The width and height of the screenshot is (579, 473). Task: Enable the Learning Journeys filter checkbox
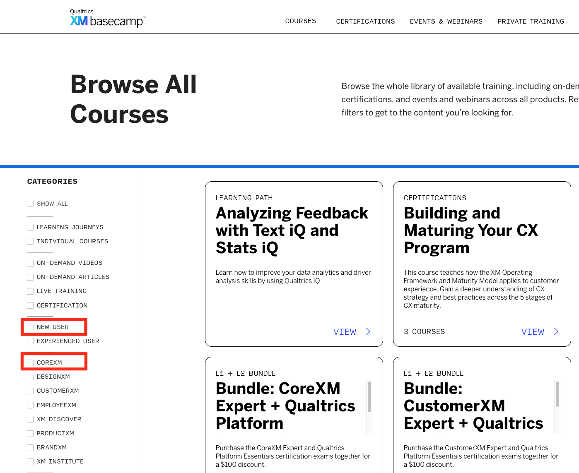[30, 227]
